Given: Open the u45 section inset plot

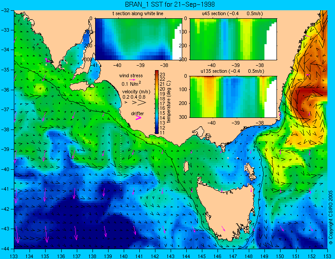Looking at the screenshot, I should click(233, 39).
